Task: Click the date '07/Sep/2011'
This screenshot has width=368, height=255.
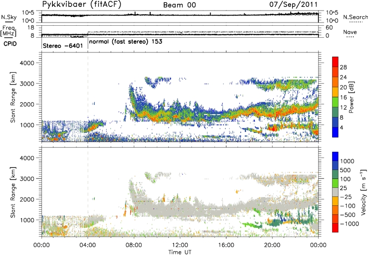Action: pyautogui.click(x=293, y=5)
